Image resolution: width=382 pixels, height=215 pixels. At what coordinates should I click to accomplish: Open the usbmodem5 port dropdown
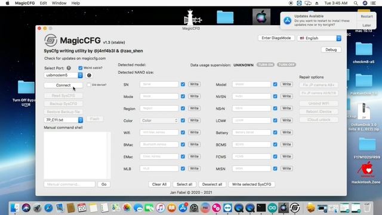63,75
